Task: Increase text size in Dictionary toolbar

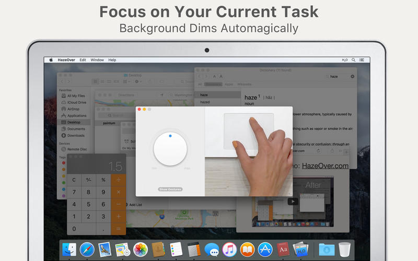Action: [x=220, y=76]
